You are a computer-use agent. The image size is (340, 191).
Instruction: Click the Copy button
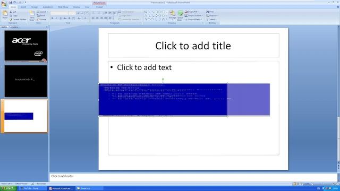tap(13, 15)
